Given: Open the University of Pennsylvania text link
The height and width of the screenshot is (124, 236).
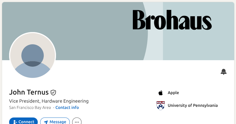Looking at the screenshot, I should pyautogui.click(x=193, y=105).
